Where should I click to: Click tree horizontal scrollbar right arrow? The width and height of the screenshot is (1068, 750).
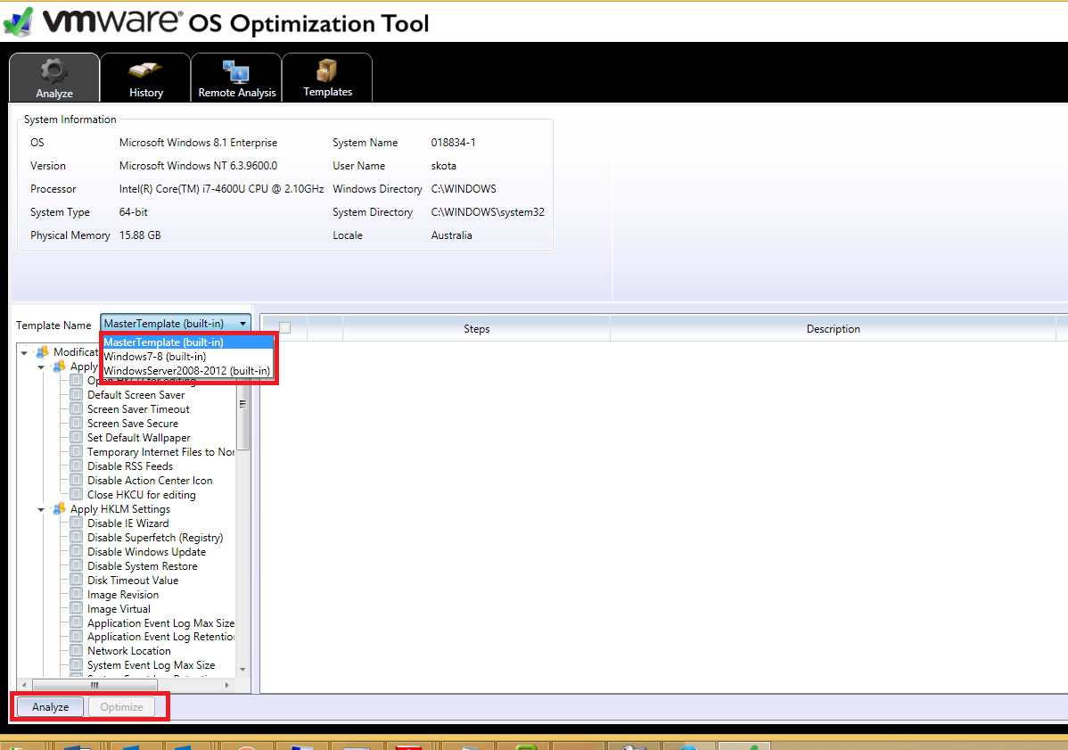[226, 685]
